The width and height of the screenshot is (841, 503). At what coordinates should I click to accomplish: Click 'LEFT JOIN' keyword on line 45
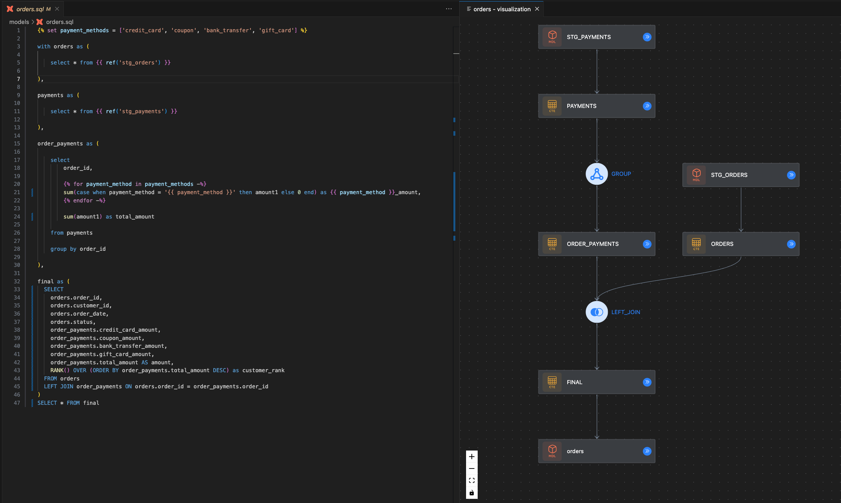(58, 386)
